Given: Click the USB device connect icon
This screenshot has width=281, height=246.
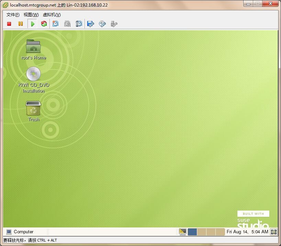Looking at the screenshot, I should (114, 24).
